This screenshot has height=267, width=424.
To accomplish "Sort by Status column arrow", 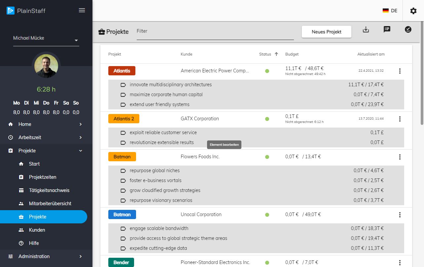I will (x=276, y=54).
